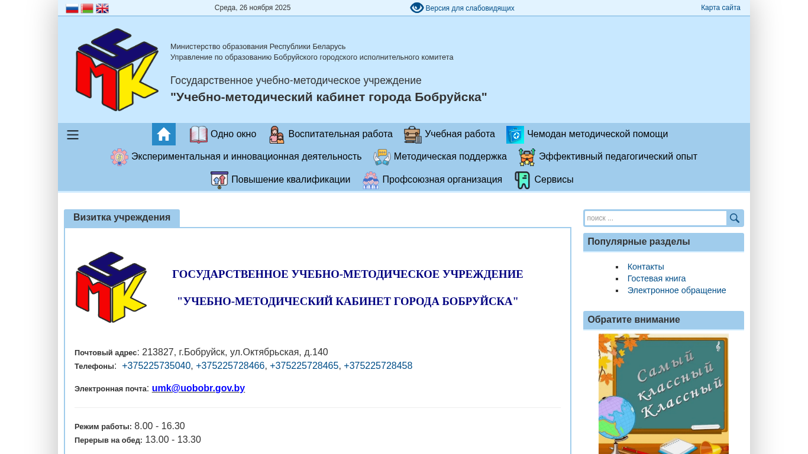
Task: Click the magnifier search button
Action: click(x=735, y=218)
